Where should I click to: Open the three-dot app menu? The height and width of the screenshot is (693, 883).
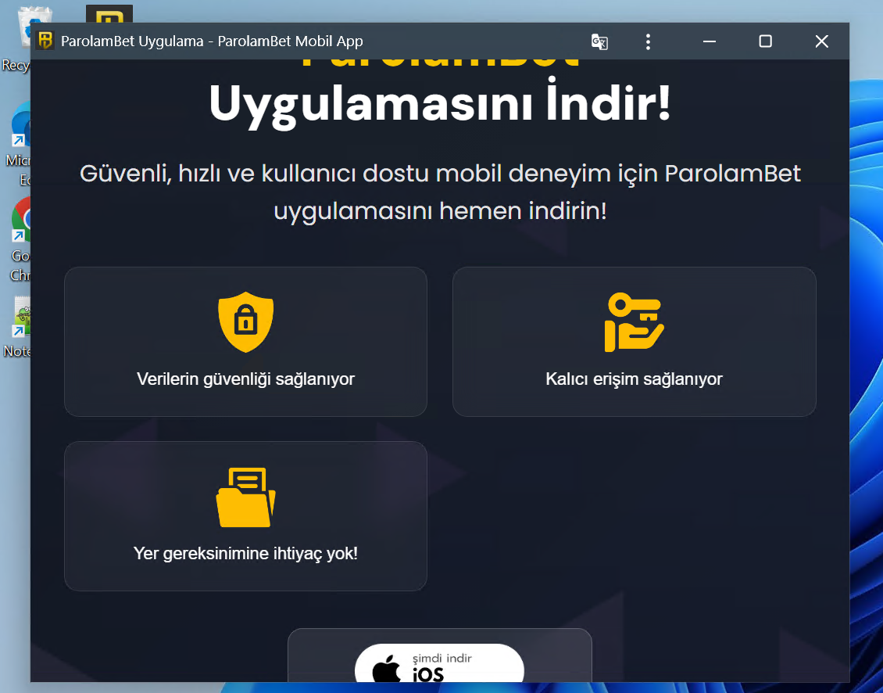click(648, 41)
